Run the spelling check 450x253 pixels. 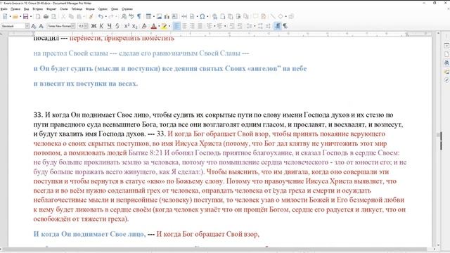pyautogui.click(x=131, y=16)
